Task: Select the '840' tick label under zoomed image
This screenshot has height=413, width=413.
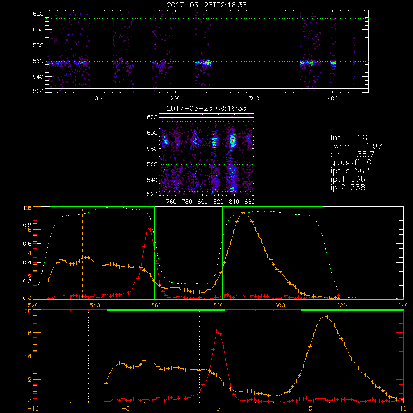Action: tap(234, 202)
